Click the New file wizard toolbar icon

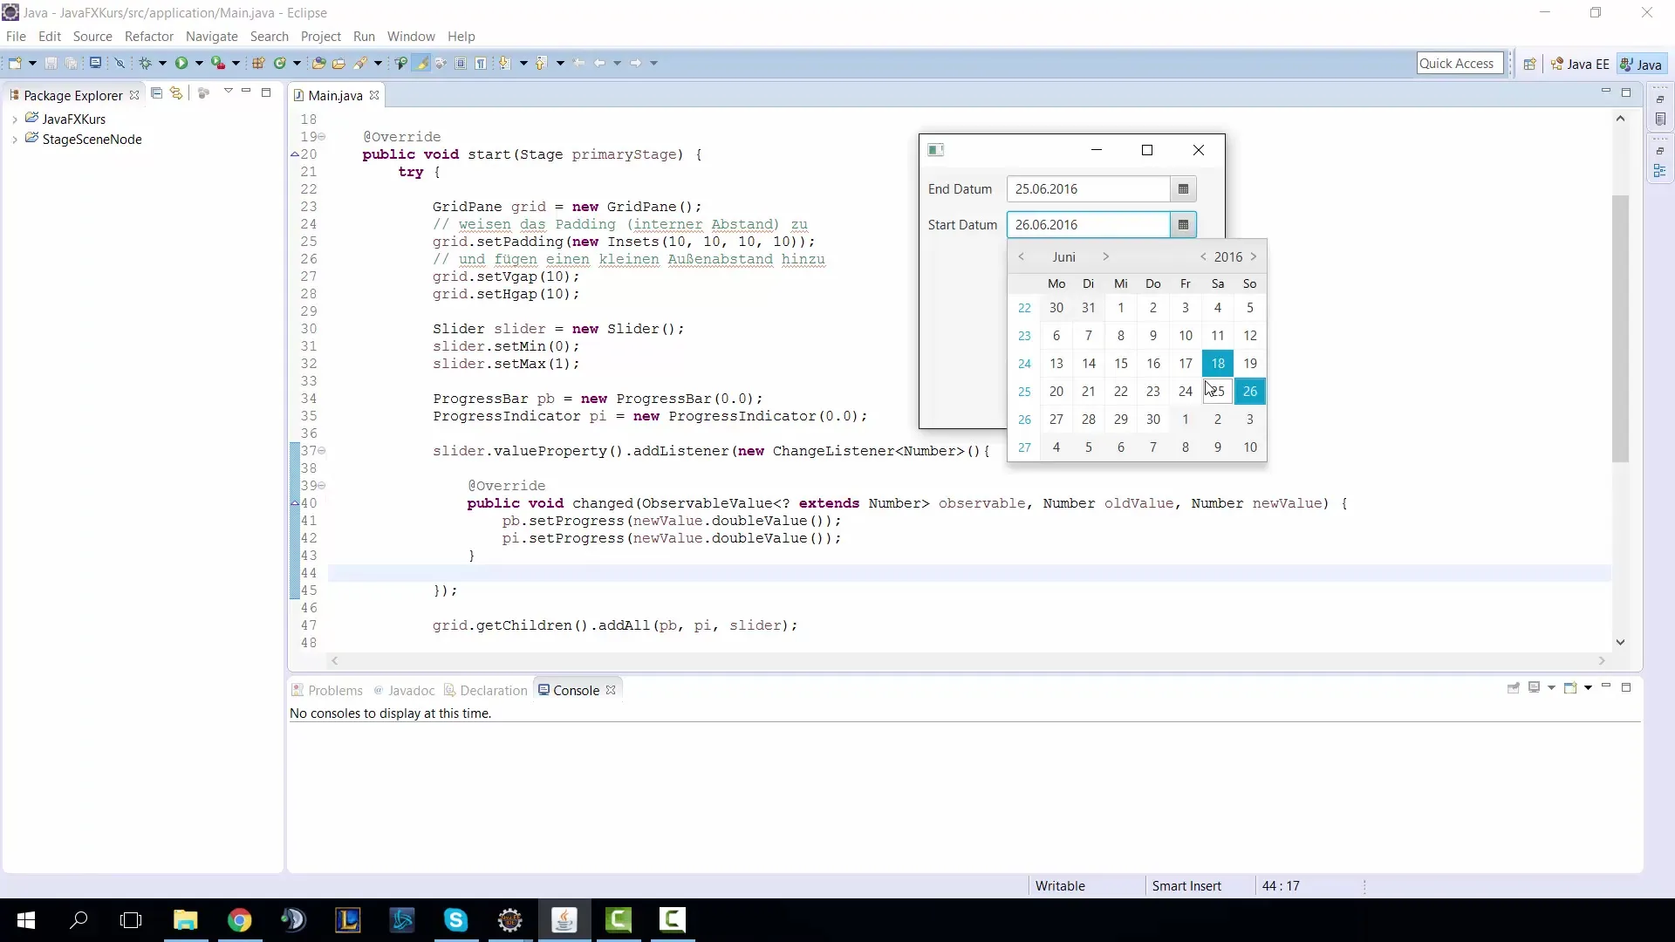pos(15,63)
